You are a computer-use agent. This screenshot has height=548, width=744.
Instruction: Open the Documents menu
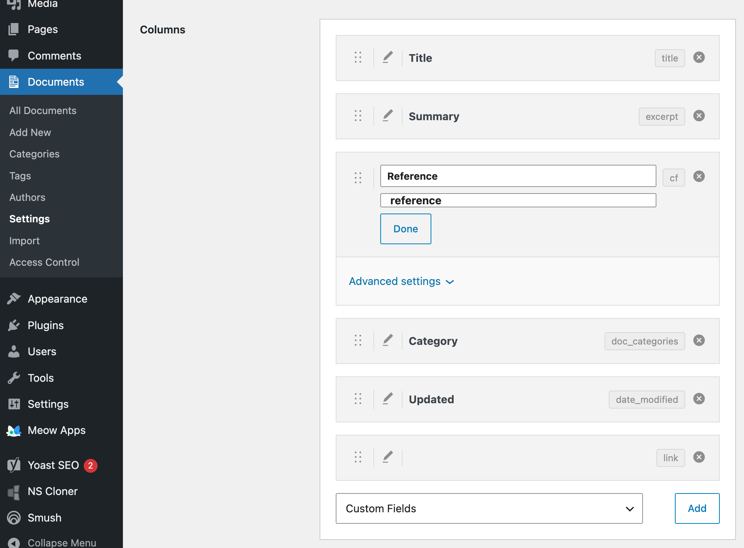tap(61, 82)
